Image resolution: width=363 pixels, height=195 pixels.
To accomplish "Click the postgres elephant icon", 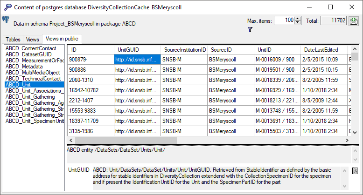I will 6,20.
